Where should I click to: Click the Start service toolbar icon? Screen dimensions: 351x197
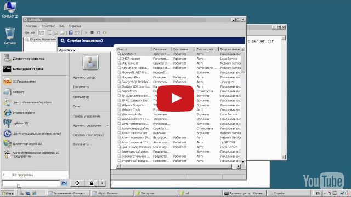click(x=86, y=33)
